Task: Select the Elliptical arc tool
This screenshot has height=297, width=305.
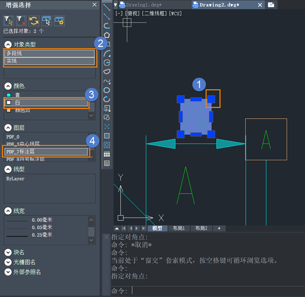Action: [x=107, y=99]
